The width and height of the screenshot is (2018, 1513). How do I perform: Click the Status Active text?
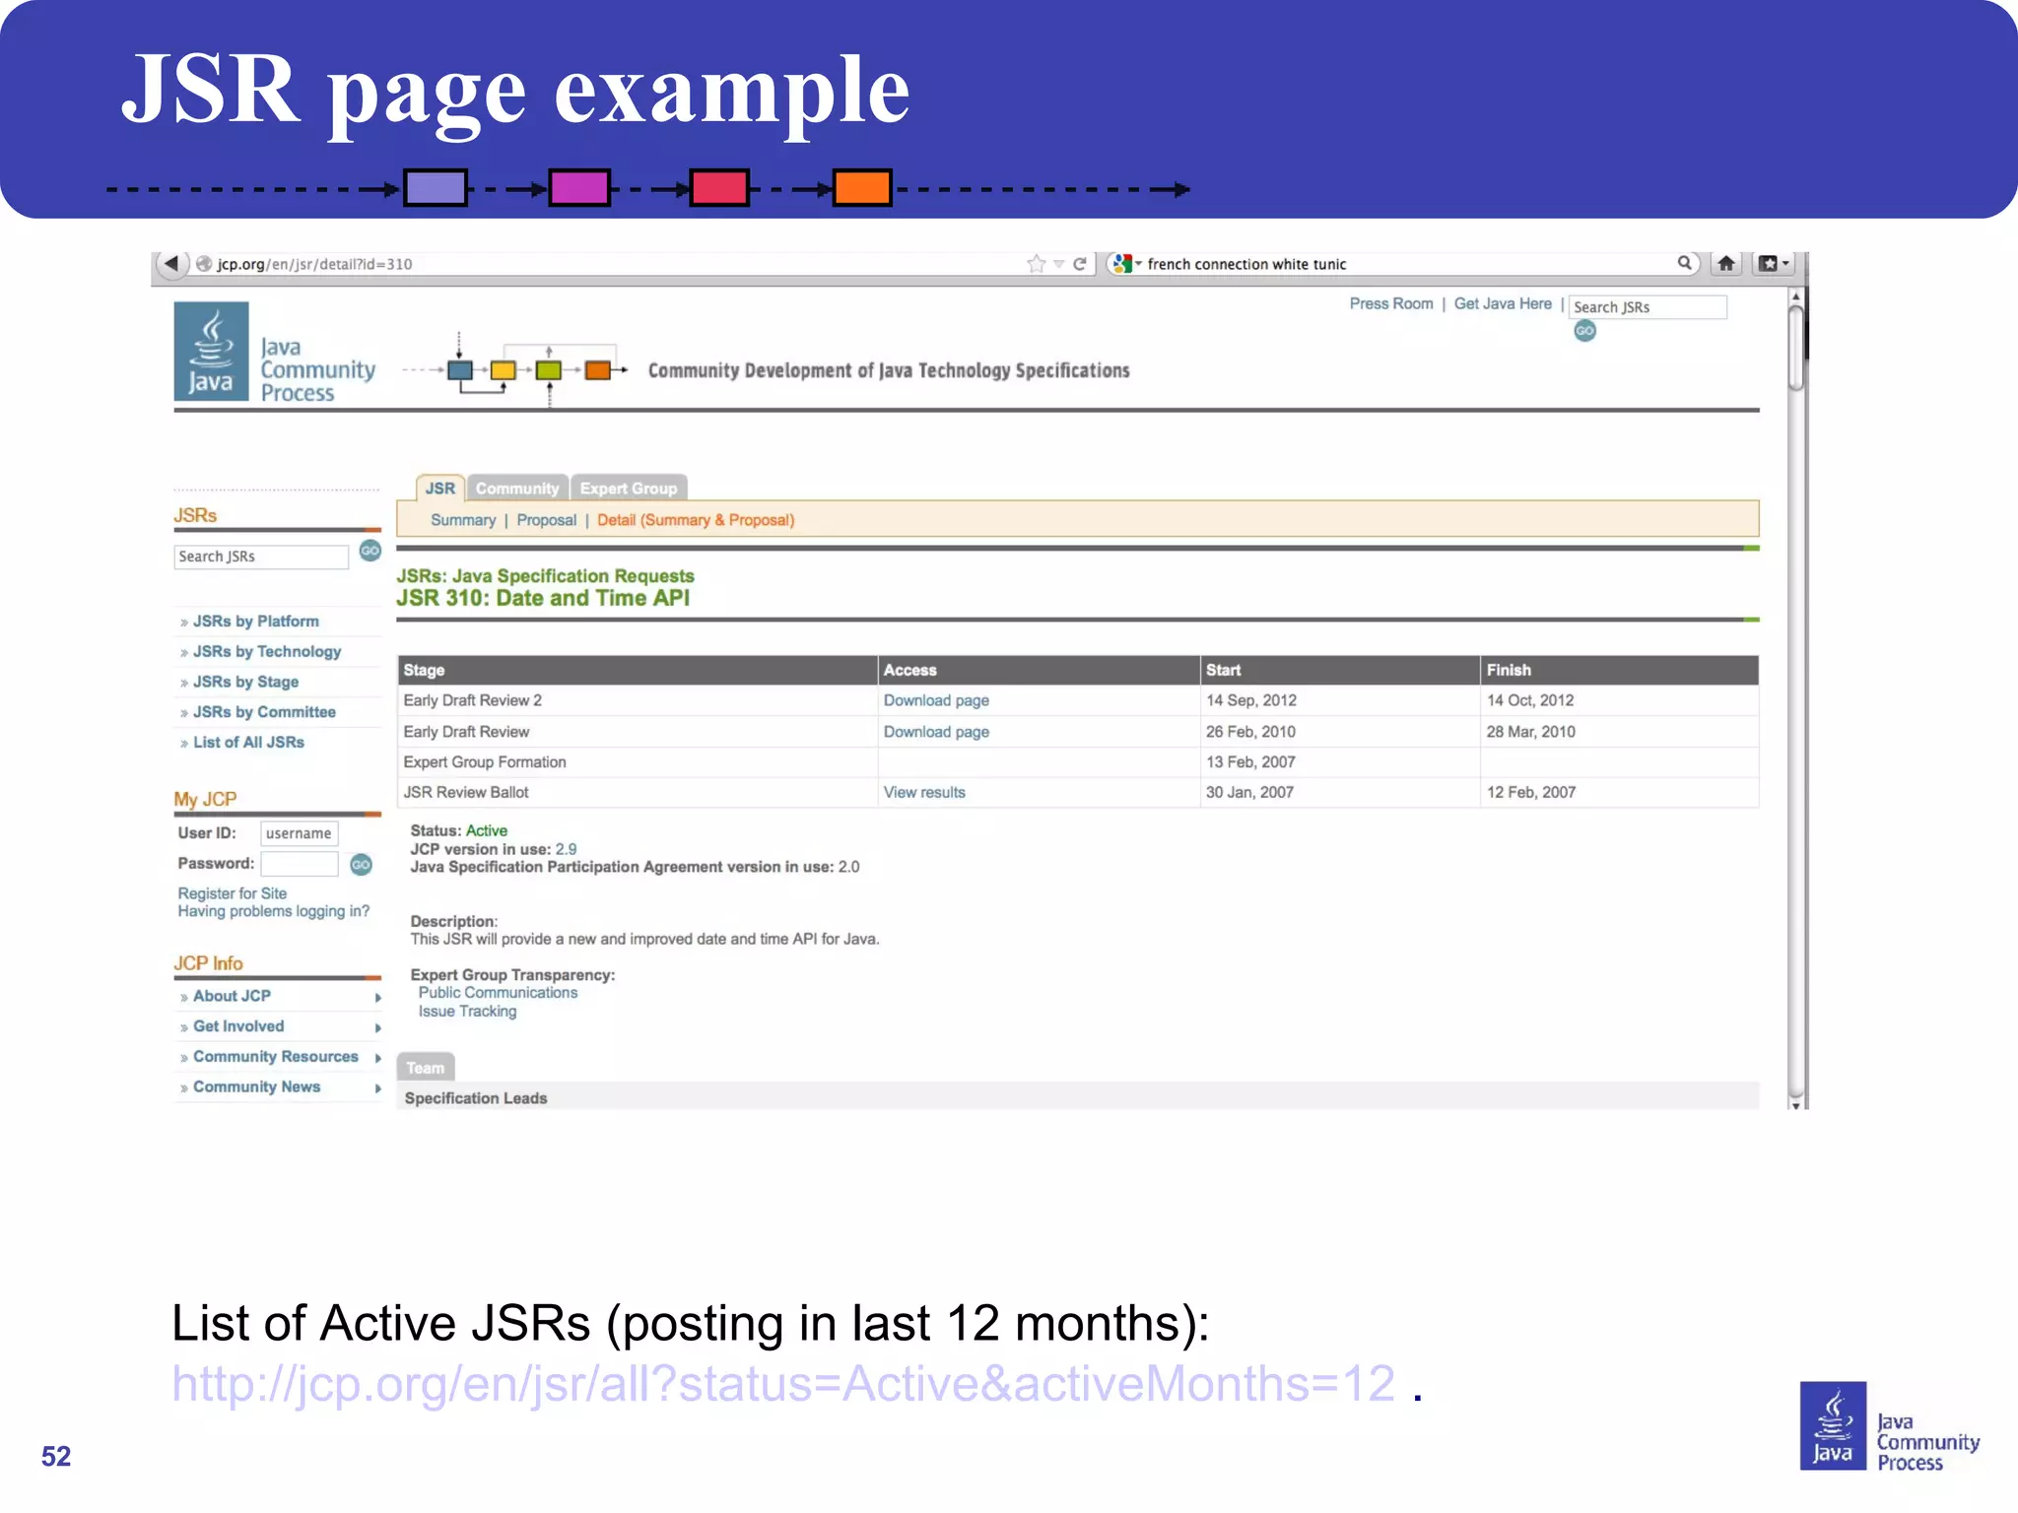click(x=487, y=831)
